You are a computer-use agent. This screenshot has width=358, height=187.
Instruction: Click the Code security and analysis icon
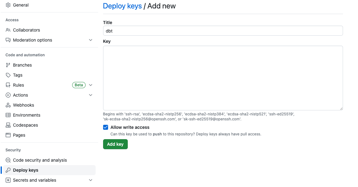click(8, 160)
